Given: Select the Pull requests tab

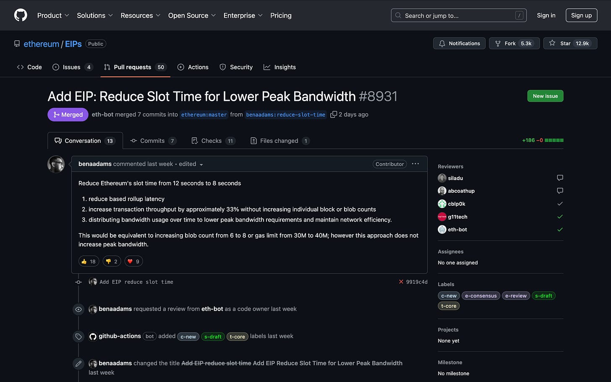Looking at the screenshot, I should click(135, 67).
